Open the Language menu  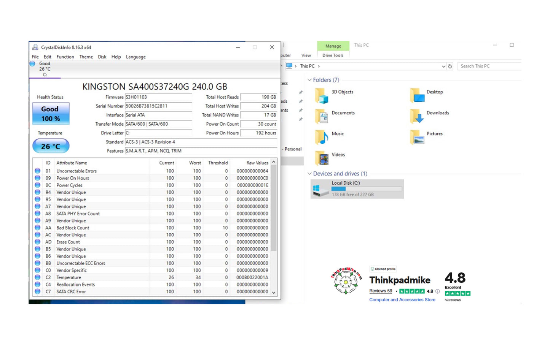[x=136, y=57]
